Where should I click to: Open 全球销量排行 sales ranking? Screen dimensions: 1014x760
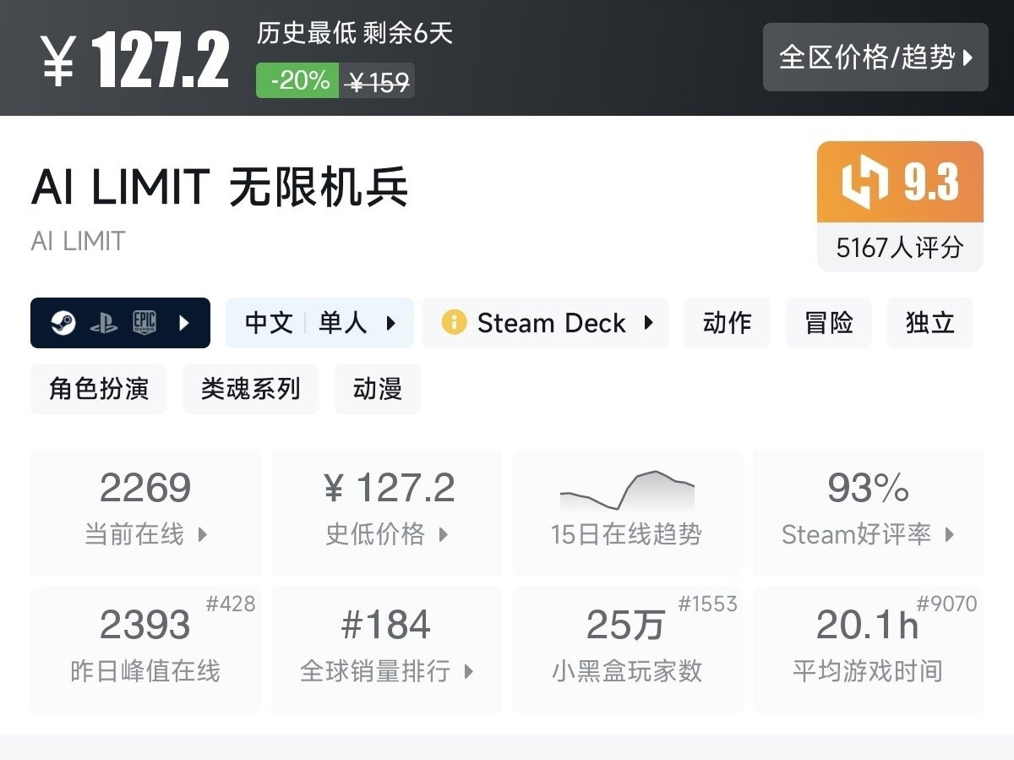386,649
